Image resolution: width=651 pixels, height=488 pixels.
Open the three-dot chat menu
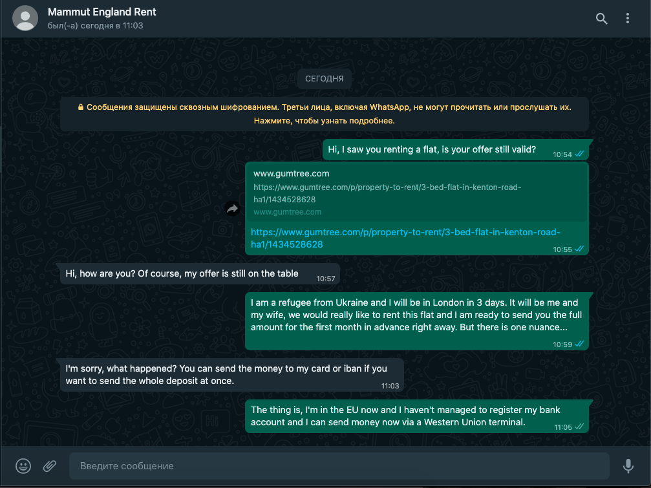coord(627,18)
